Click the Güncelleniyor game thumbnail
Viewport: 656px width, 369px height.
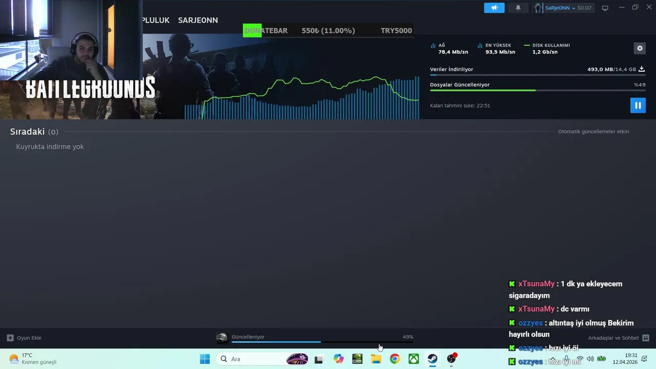[x=222, y=338]
